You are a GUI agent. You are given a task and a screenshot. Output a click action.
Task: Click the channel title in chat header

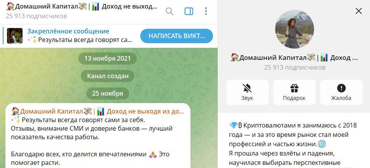click(x=82, y=7)
